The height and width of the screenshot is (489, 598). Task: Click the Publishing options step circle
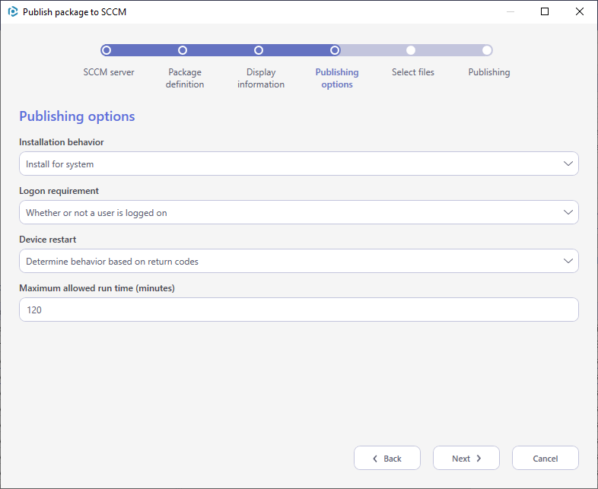coord(335,50)
